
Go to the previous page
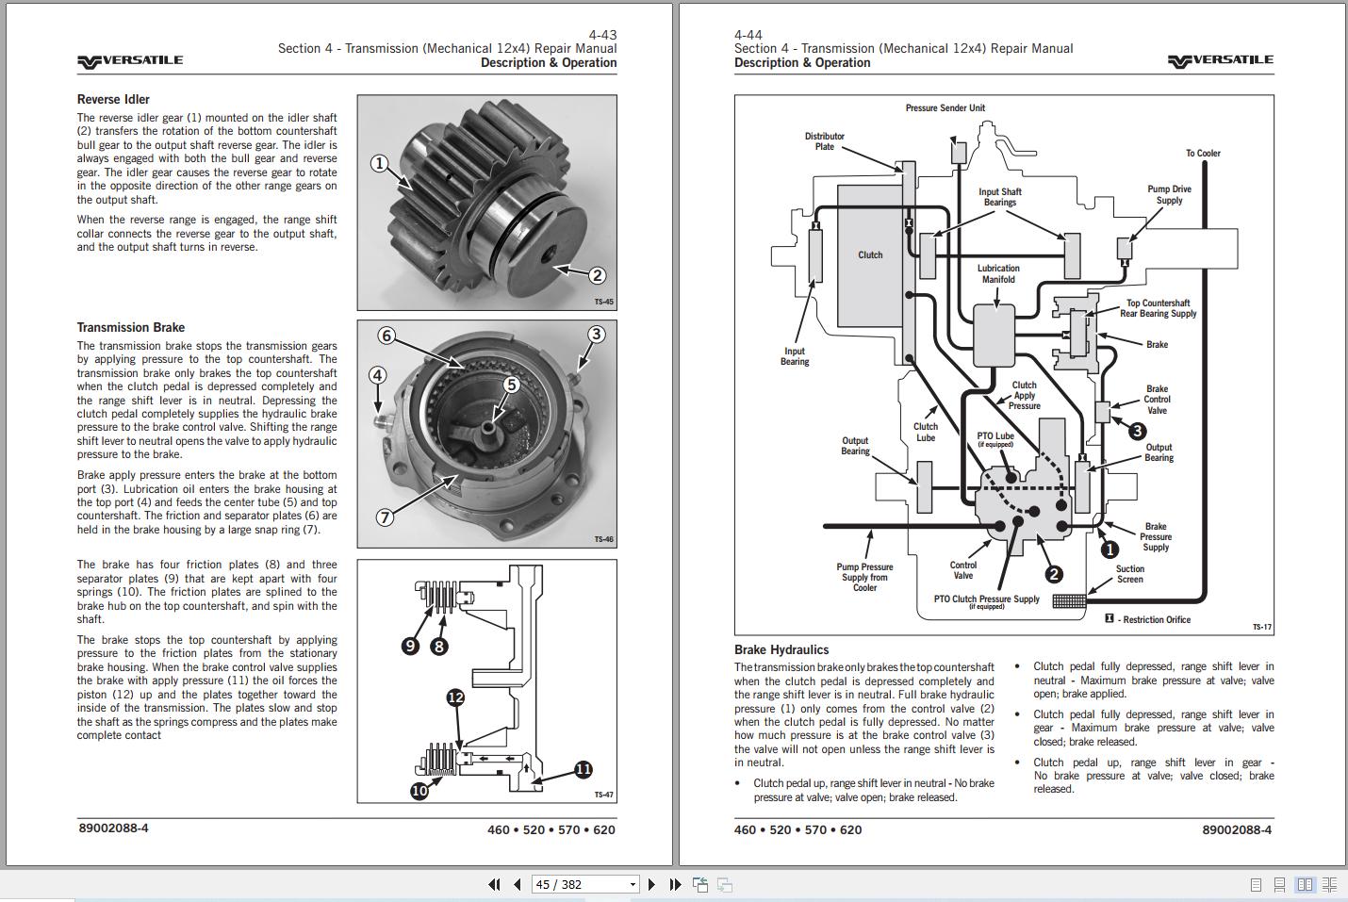(517, 884)
